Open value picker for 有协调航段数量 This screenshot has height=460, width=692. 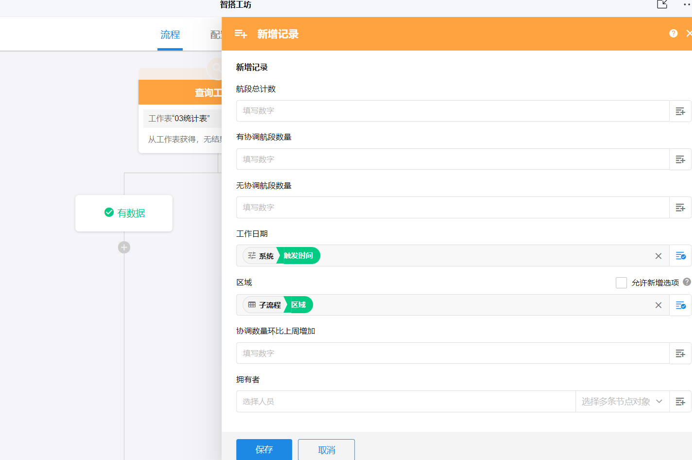[680, 159]
